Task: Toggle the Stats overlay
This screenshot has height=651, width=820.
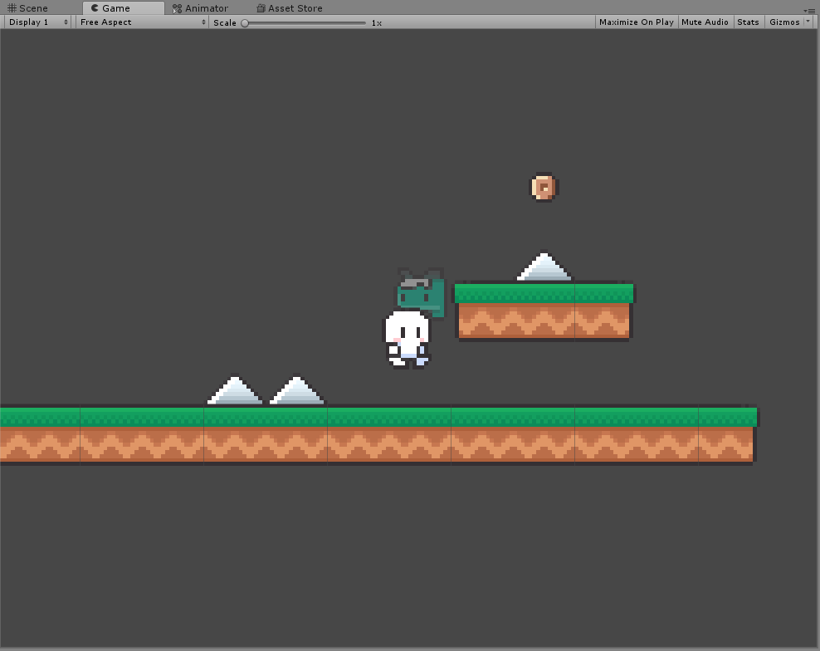Action: tap(748, 22)
